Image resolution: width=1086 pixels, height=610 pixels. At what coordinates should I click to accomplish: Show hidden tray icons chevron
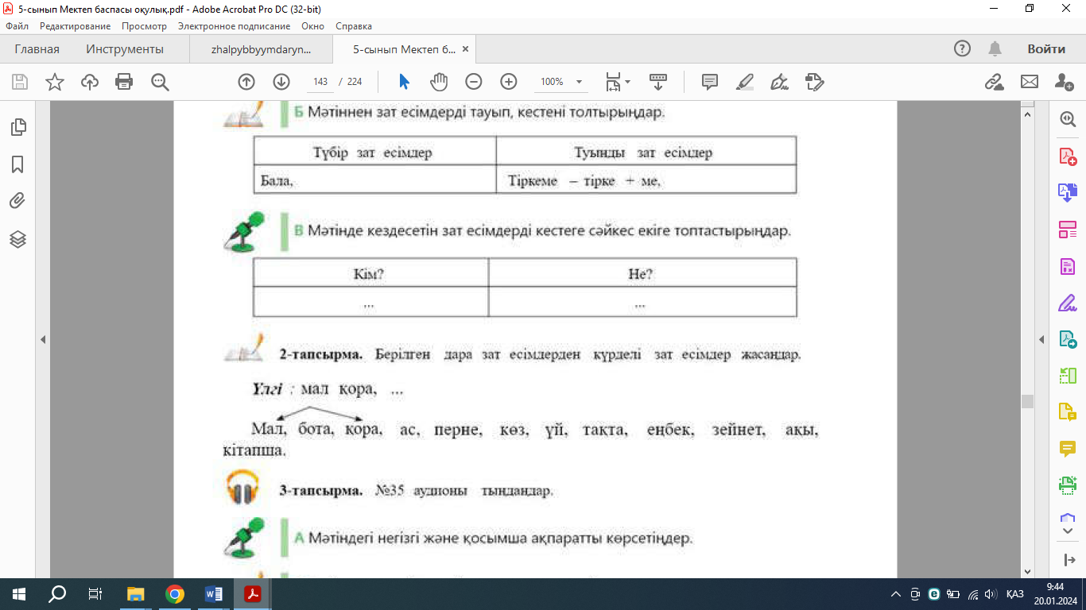[896, 593]
